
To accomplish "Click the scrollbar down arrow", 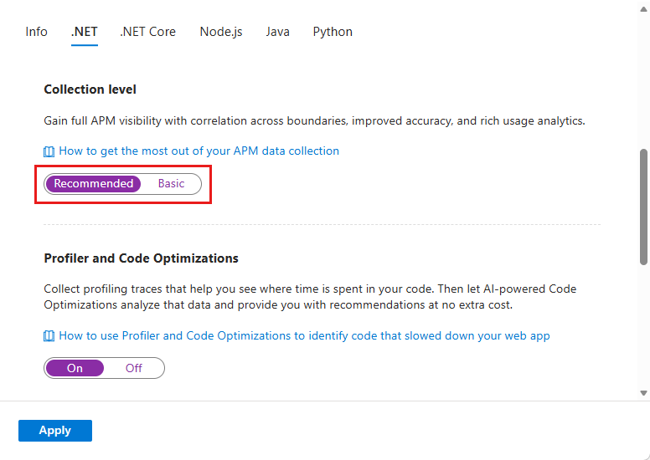I will [x=643, y=392].
